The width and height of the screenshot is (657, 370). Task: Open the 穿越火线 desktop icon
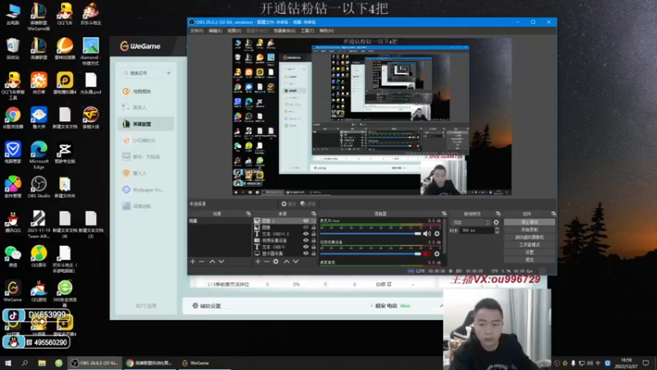coord(90,118)
